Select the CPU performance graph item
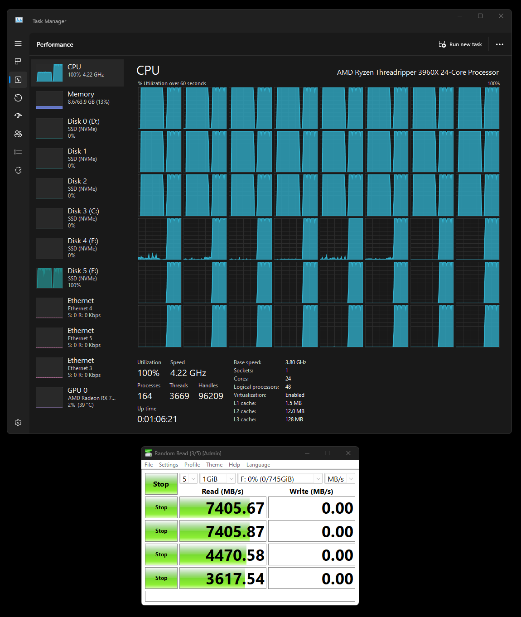521x617 pixels. point(77,73)
